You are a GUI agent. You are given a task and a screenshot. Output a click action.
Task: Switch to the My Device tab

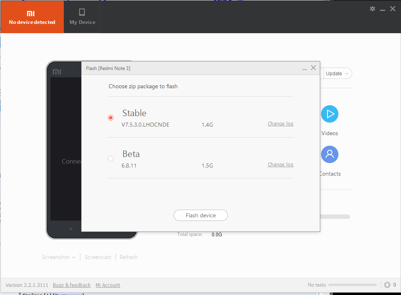coord(82,17)
